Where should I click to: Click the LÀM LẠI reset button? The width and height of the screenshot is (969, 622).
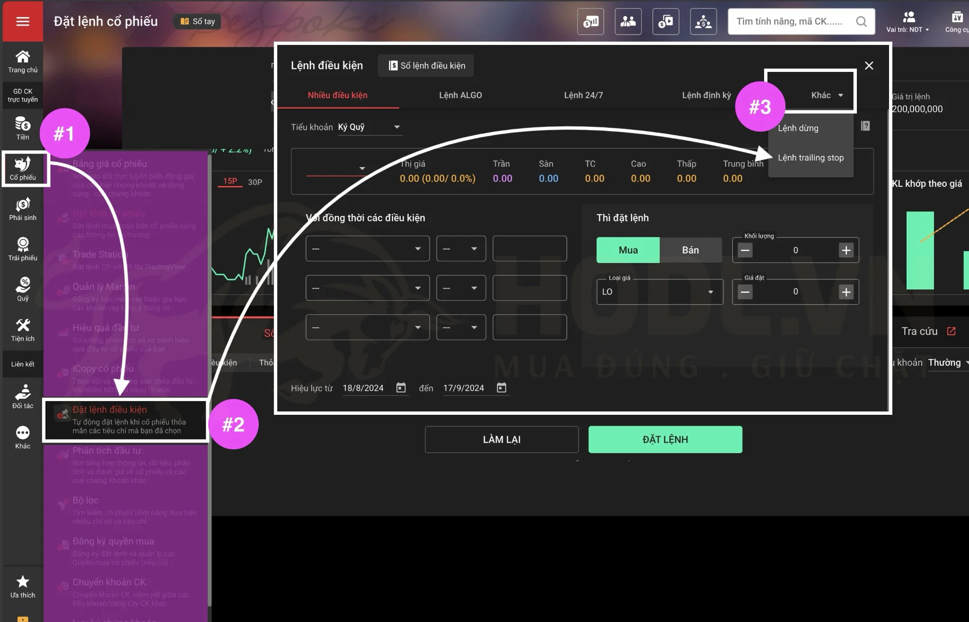pyautogui.click(x=502, y=439)
